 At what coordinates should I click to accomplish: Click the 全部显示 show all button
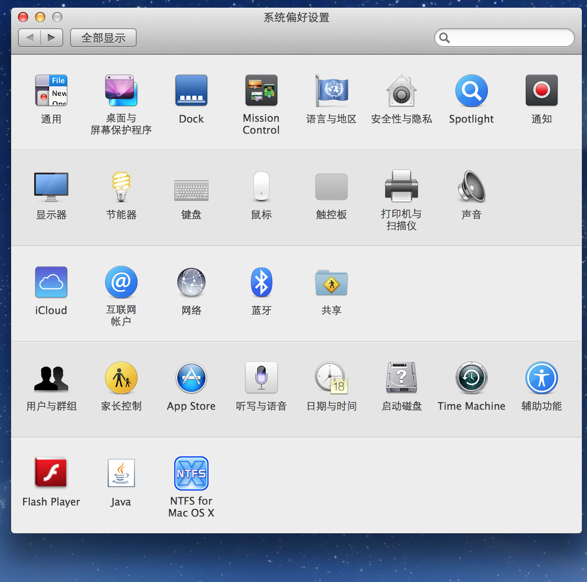[x=103, y=38]
